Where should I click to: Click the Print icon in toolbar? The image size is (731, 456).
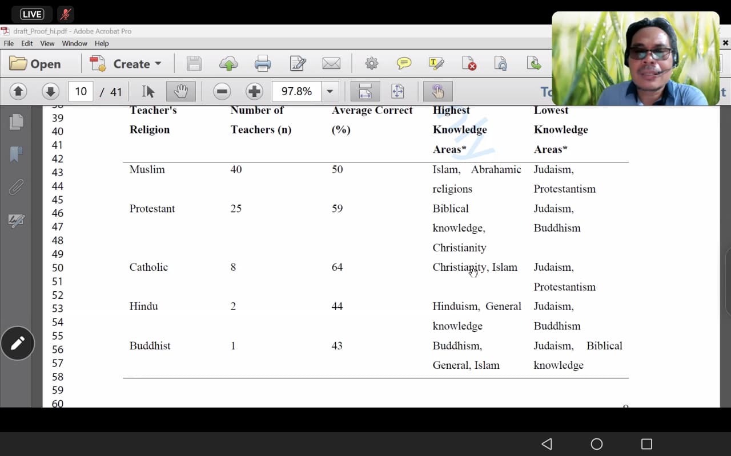(263, 63)
